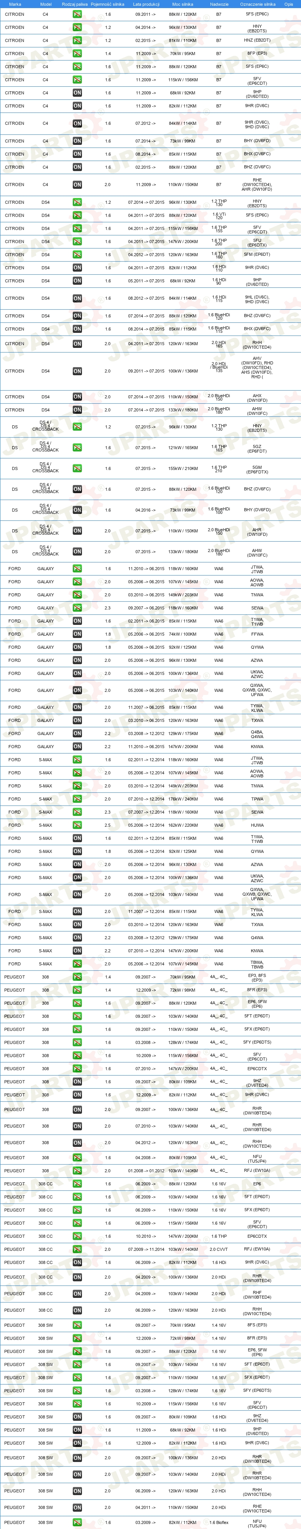The image size is (301, 1529).
Task: Click engine code cell HUWA
Action: (257, 825)
